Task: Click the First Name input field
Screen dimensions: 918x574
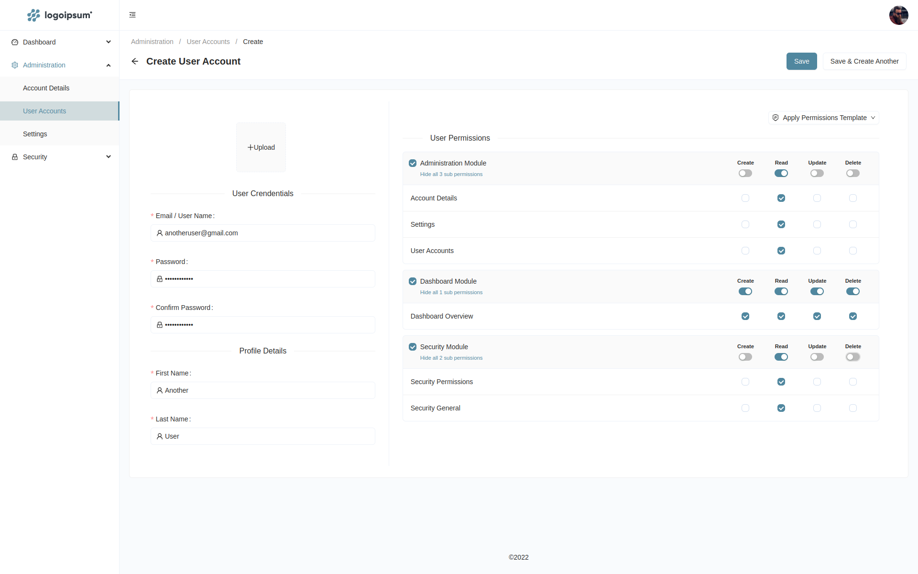Action: coord(263,390)
